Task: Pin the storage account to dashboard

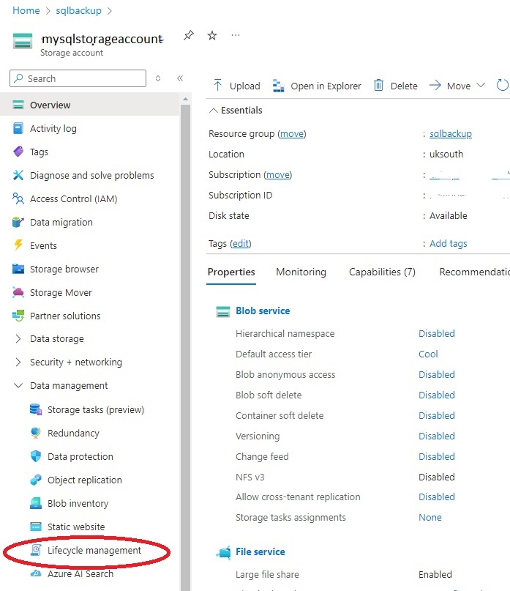Action: [x=188, y=35]
